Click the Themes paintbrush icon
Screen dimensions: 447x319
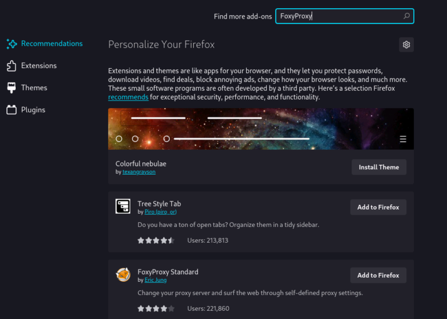coord(12,88)
